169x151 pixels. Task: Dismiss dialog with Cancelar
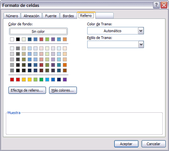coord(154,144)
